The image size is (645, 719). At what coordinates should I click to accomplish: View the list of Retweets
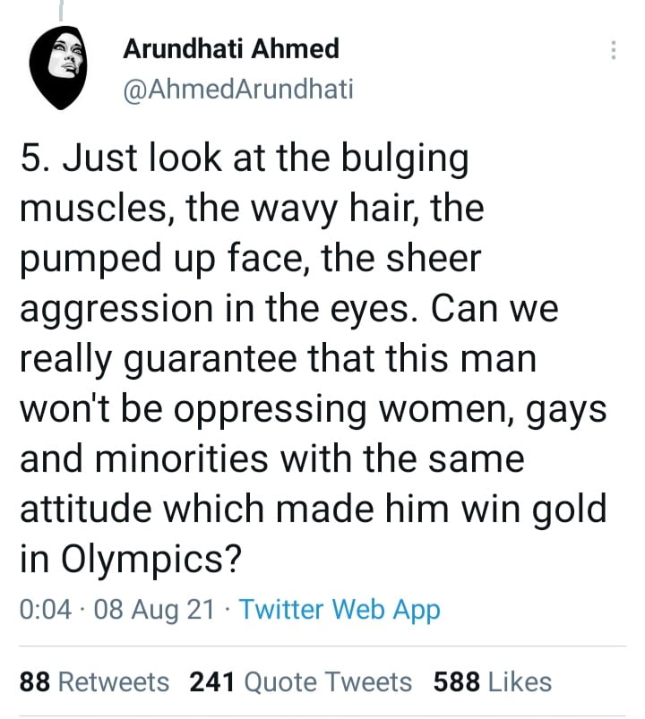[x=113, y=682]
